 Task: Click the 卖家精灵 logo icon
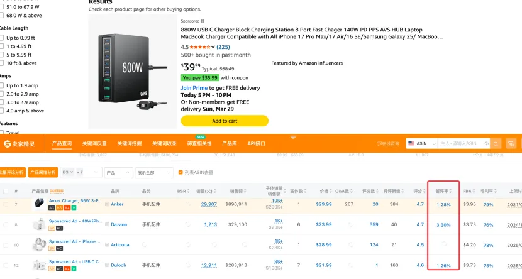(7, 144)
